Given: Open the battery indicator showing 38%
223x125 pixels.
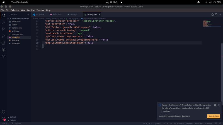Looking at the screenshot, I should [x=217, y=2].
